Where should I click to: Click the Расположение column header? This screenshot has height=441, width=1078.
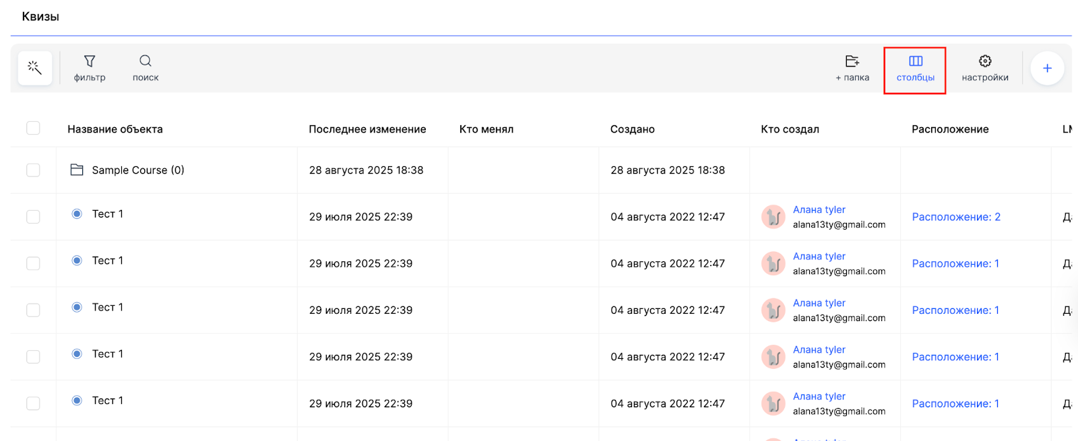(x=950, y=129)
